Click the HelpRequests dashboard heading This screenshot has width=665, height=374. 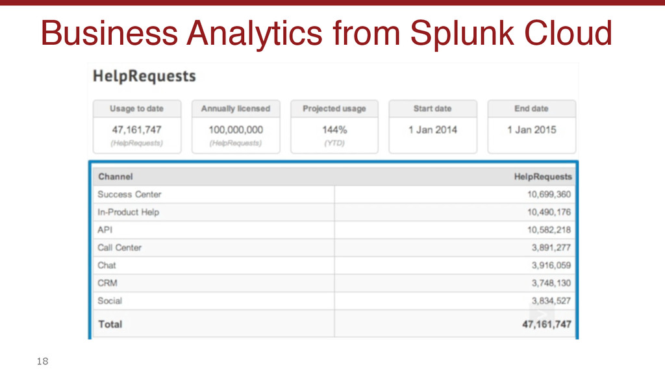[144, 77]
